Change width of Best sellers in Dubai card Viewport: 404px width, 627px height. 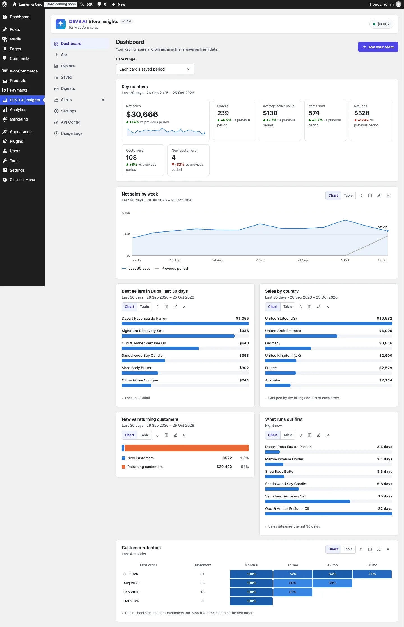click(x=166, y=307)
